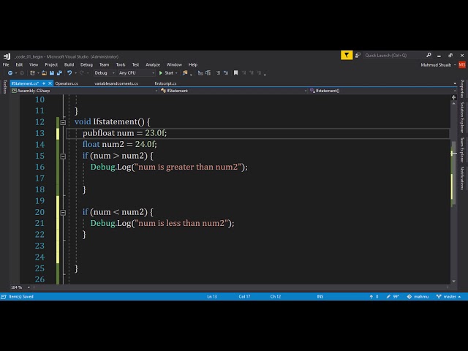Image resolution: width=468 pixels, height=351 pixels.
Task: Click the Navigate Forward icon in toolbar
Action: 22,73
